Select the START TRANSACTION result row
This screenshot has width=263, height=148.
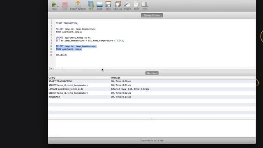click(x=152, y=81)
